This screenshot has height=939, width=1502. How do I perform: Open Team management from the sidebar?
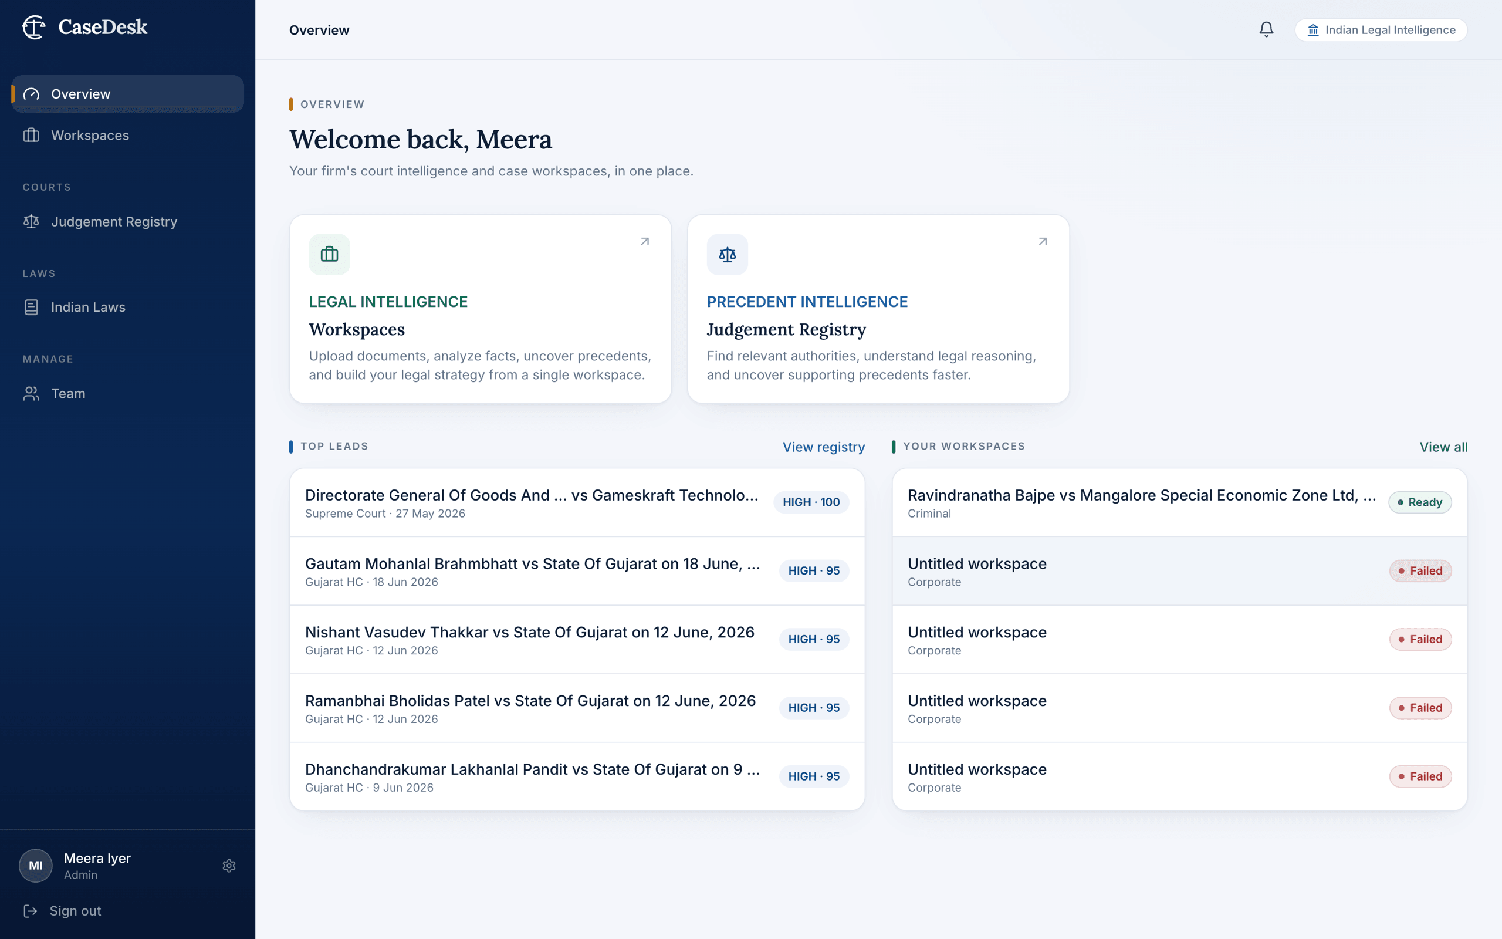(128, 394)
